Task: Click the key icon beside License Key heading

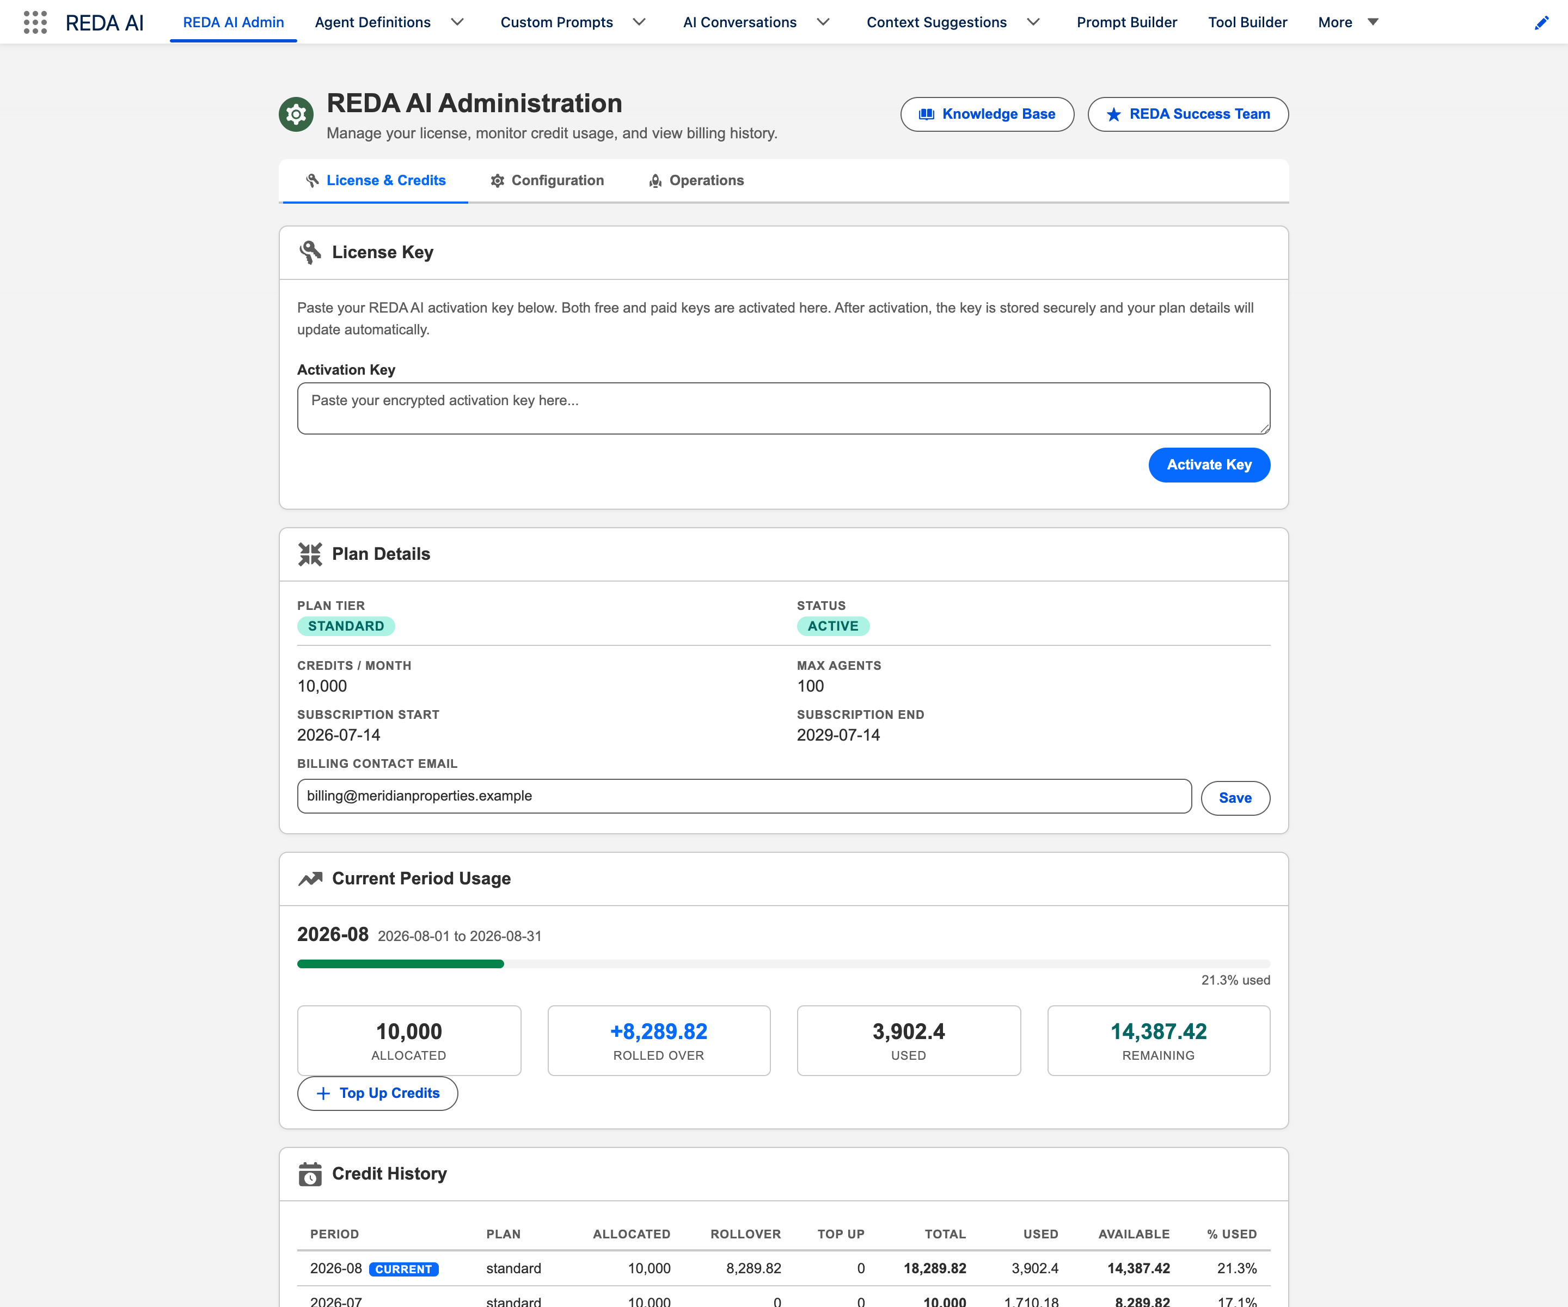Action: pos(310,253)
